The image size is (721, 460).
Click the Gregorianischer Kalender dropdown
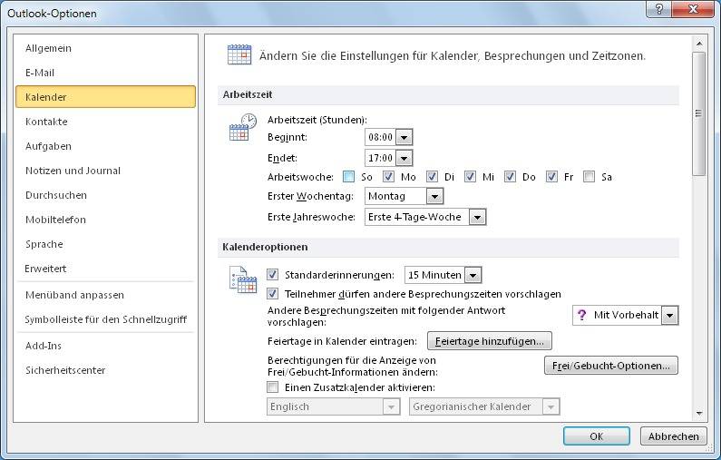[x=484, y=406]
